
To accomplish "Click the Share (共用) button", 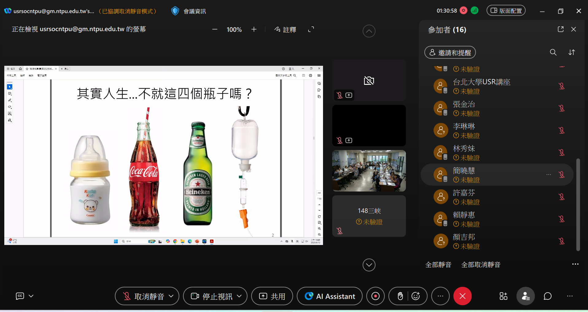I will click(272, 296).
